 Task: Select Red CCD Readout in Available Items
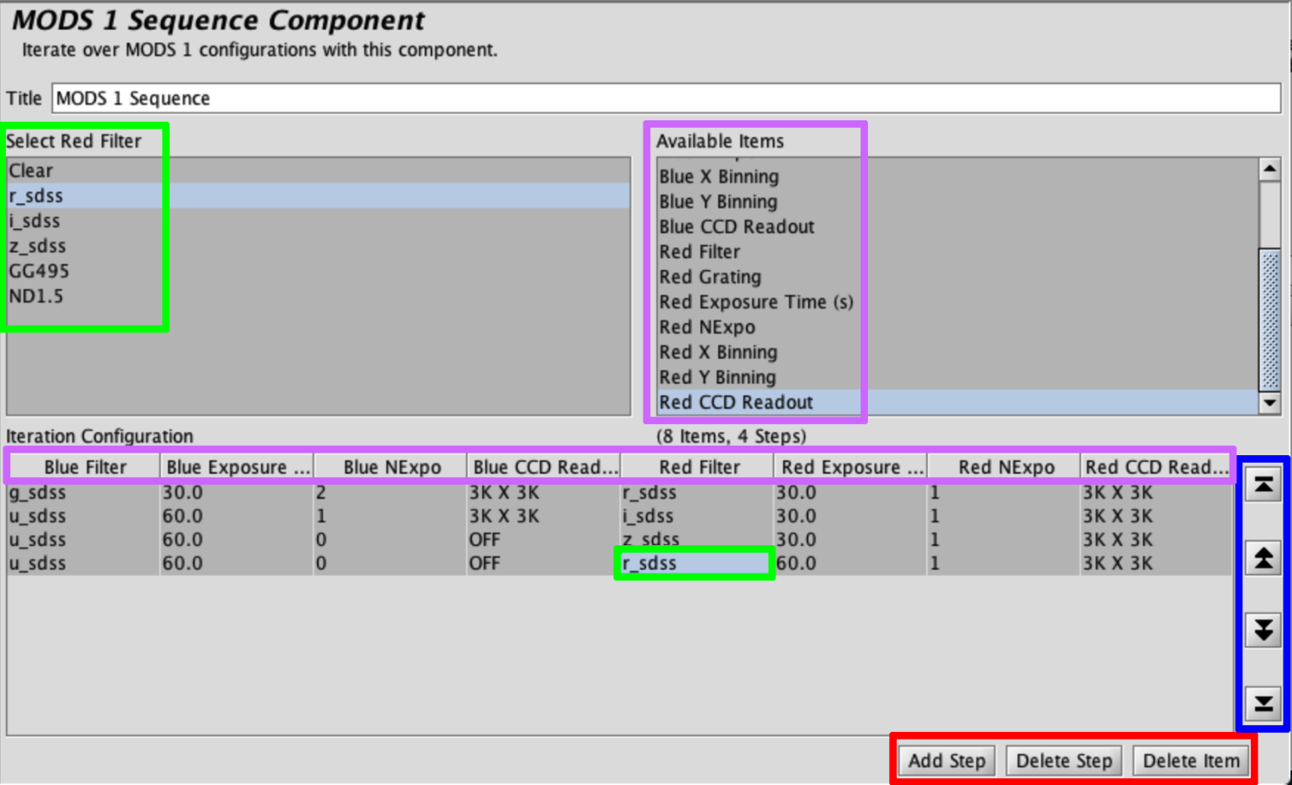coord(957,402)
